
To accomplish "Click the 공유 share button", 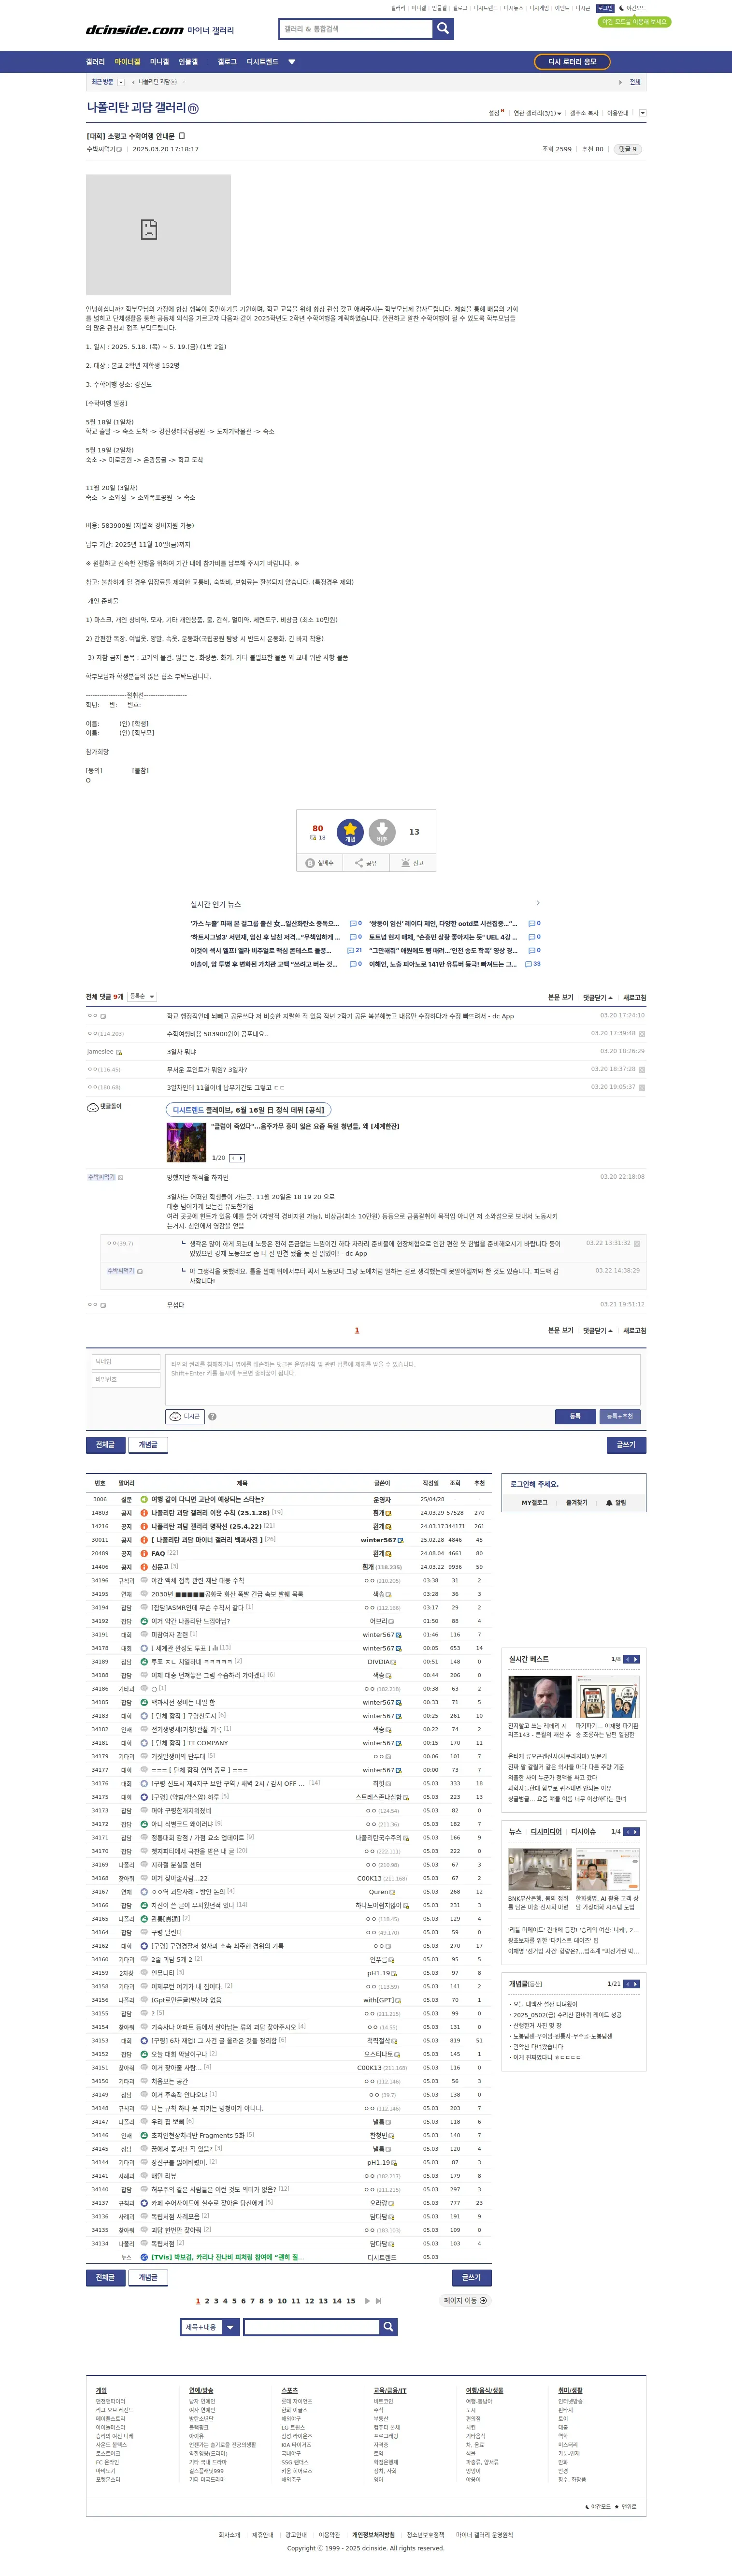I will 366,863.
